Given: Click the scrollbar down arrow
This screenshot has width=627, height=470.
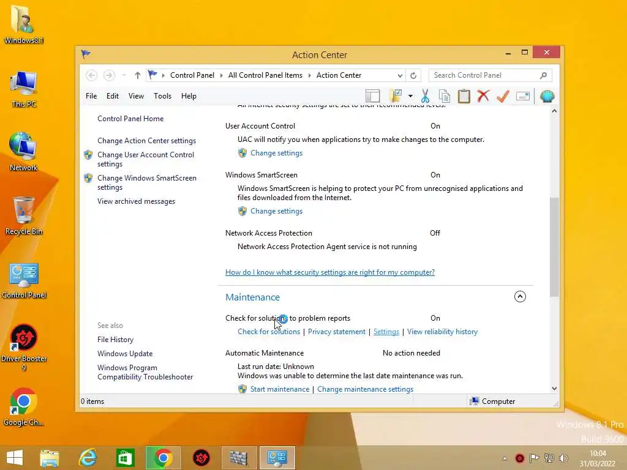Looking at the screenshot, I should point(554,389).
